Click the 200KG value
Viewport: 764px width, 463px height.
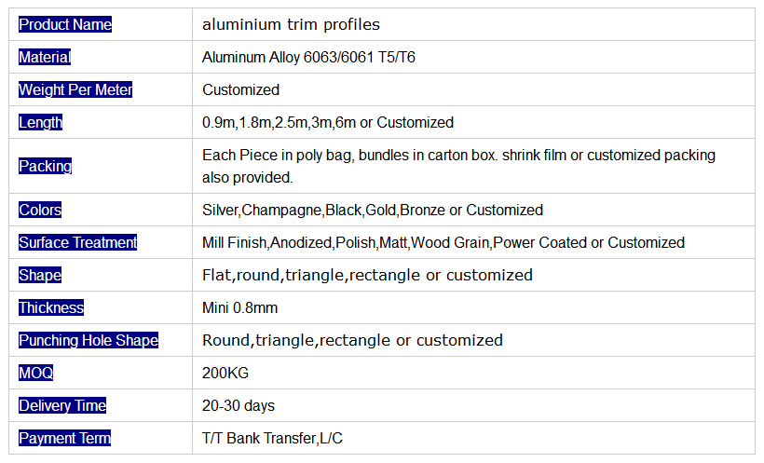click(225, 374)
